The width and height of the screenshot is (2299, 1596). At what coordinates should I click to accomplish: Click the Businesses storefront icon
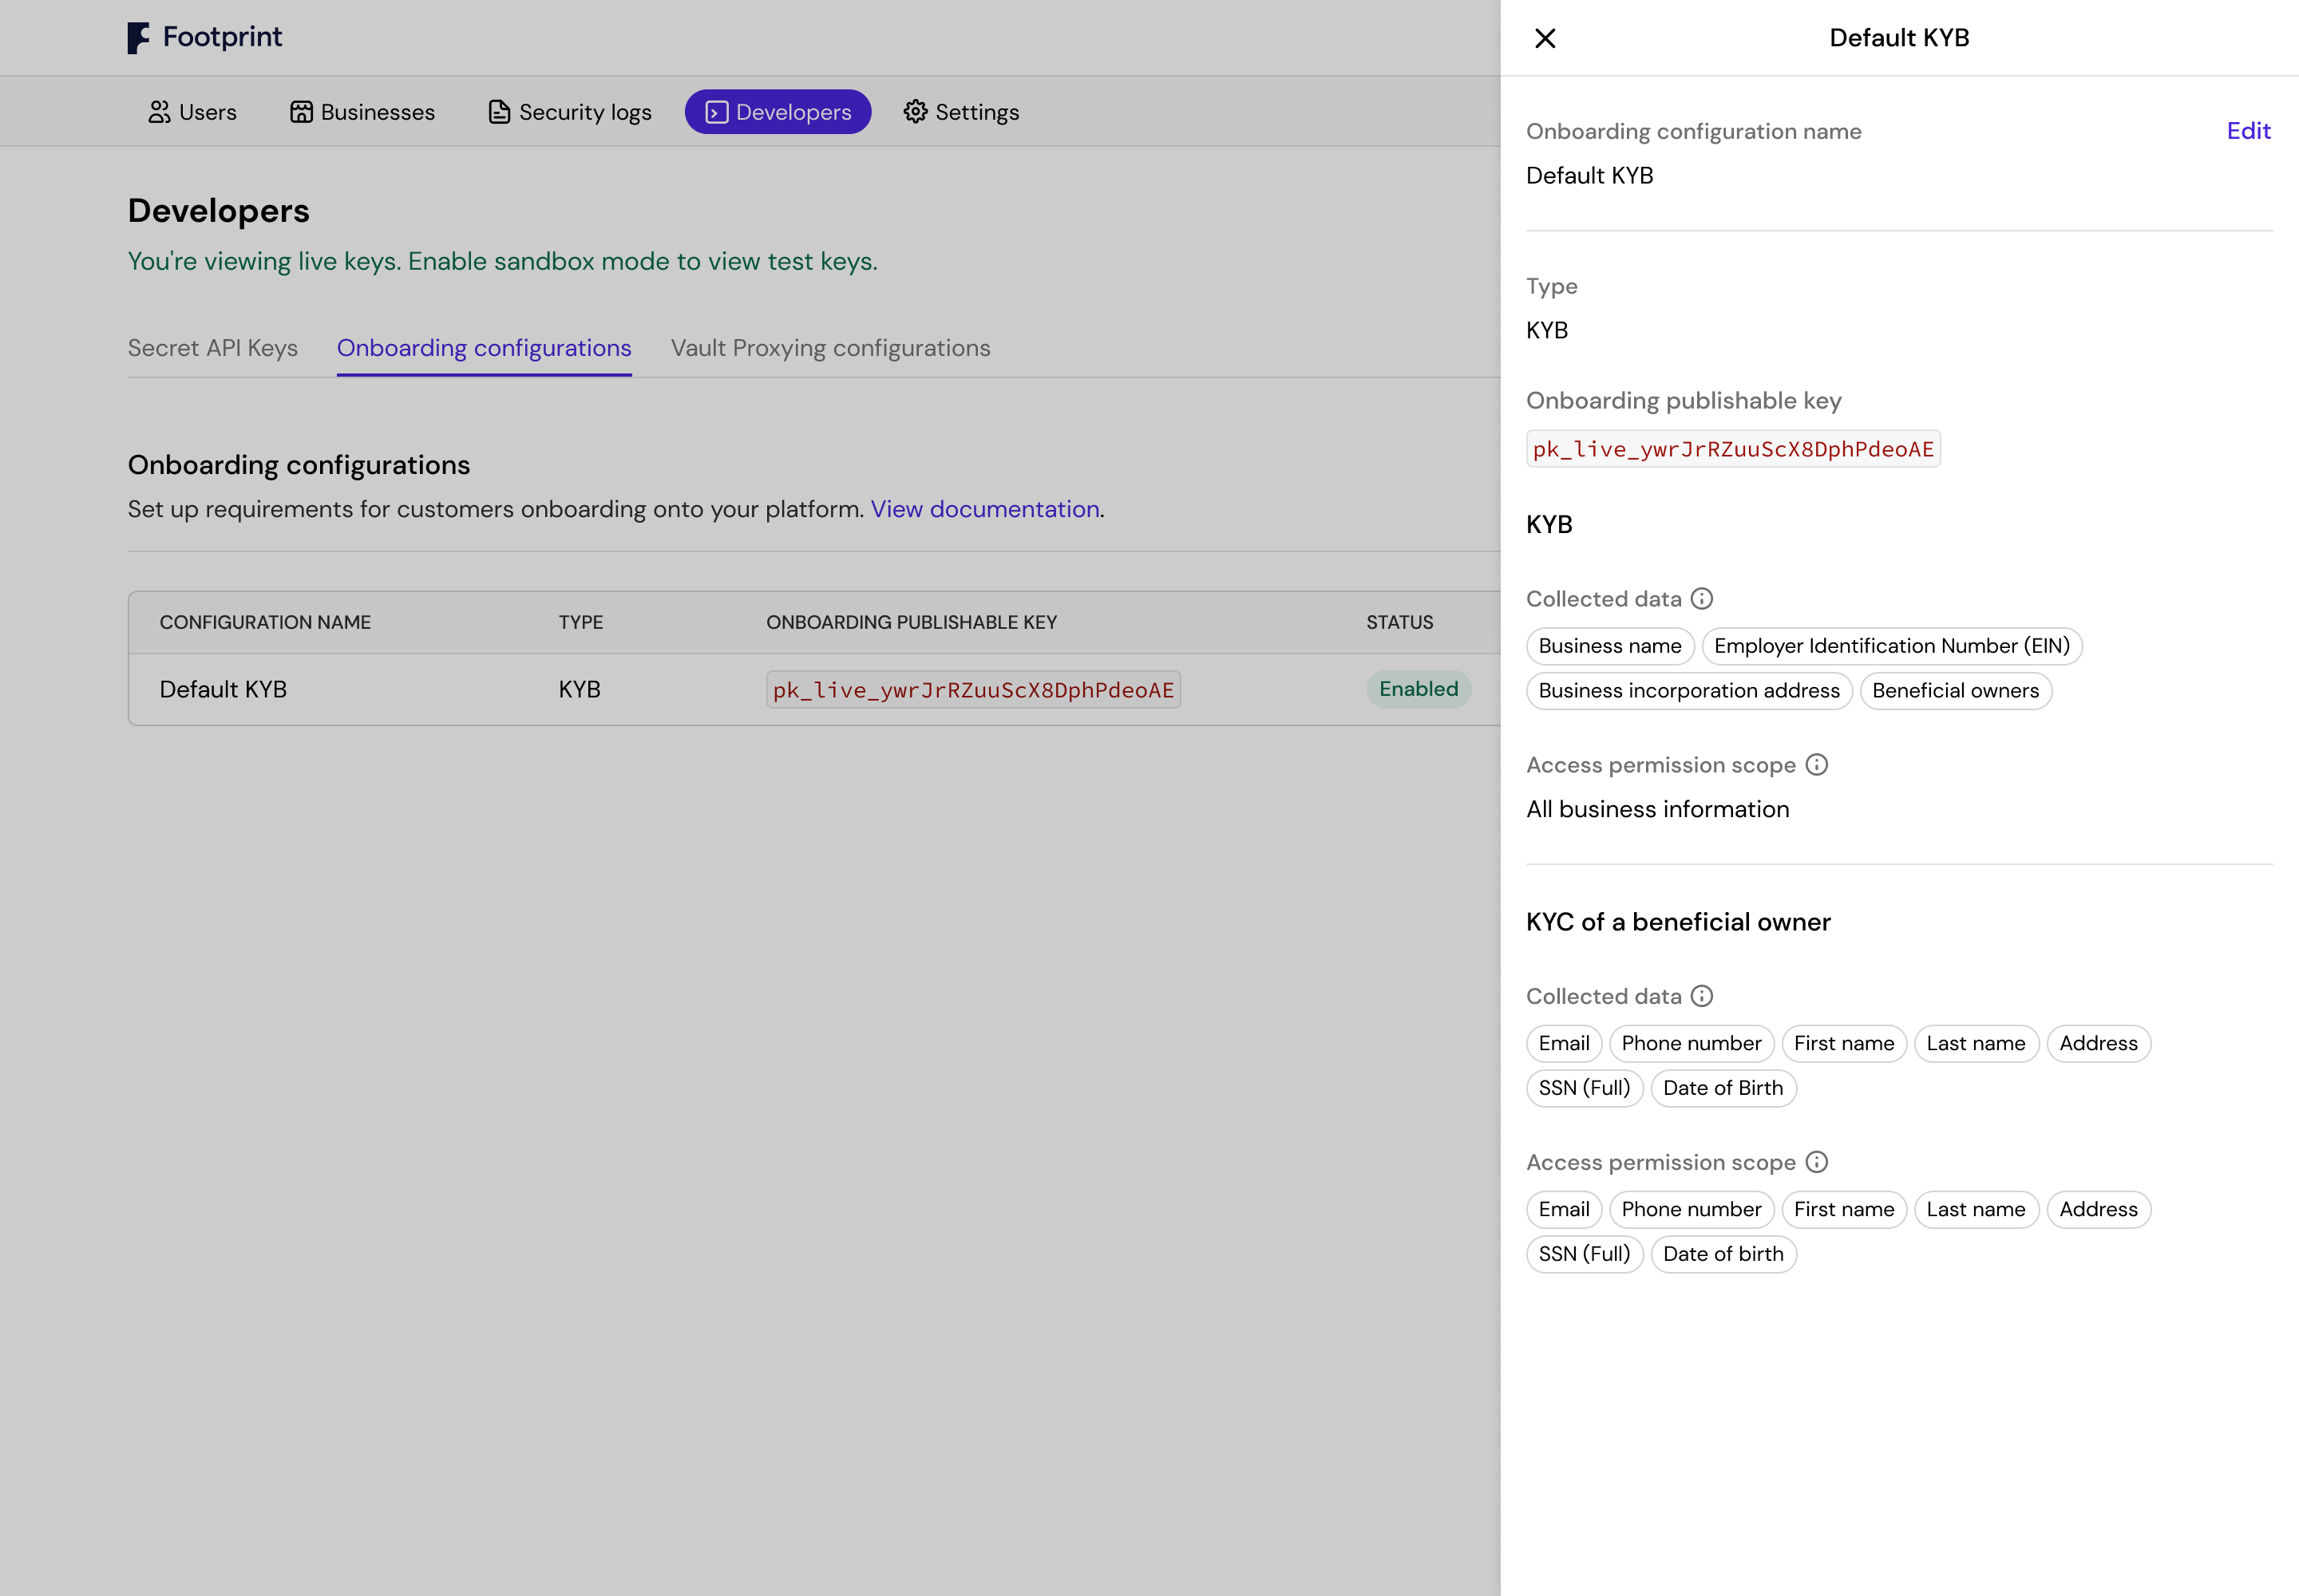(x=301, y=112)
